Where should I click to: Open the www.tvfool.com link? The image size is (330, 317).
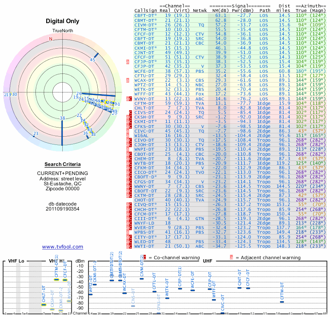point(63,247)
